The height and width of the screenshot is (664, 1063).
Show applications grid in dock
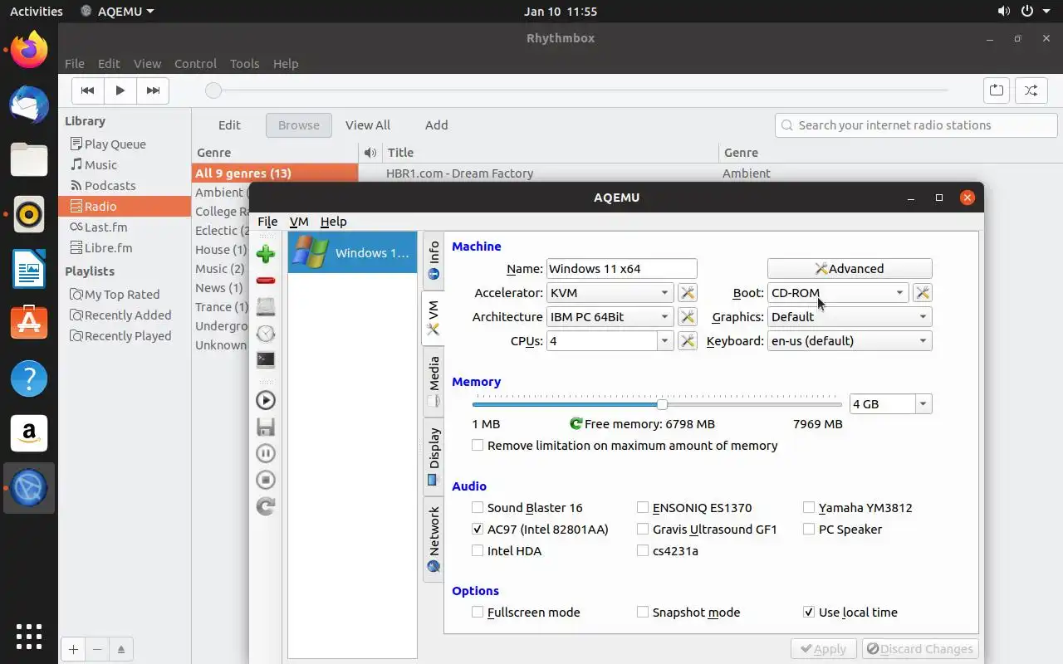click(x=29, y=636)
